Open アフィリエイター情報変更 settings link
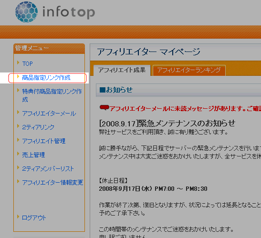 [x=52, y=183]
